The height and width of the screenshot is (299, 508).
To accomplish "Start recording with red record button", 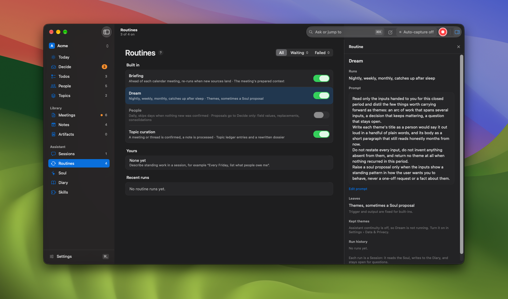I will coord(443,32).
